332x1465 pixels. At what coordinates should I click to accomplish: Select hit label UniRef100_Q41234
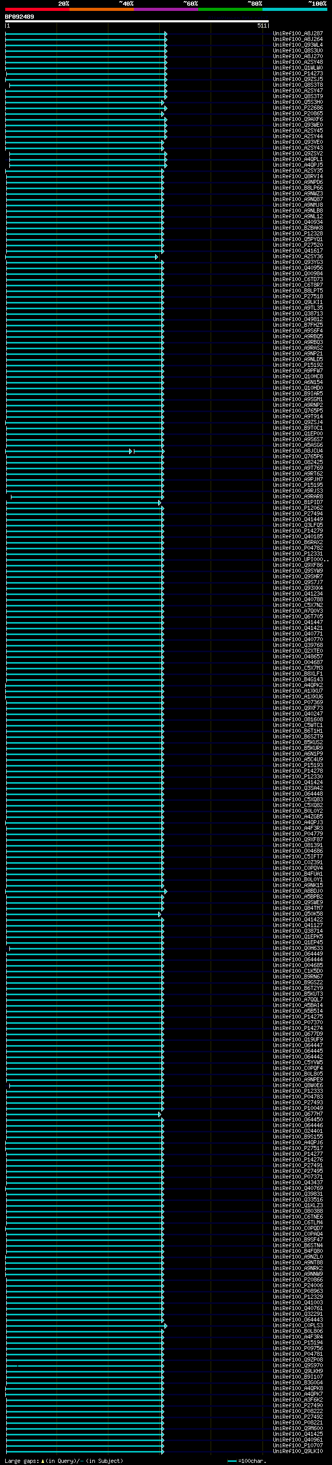[297, 593]
